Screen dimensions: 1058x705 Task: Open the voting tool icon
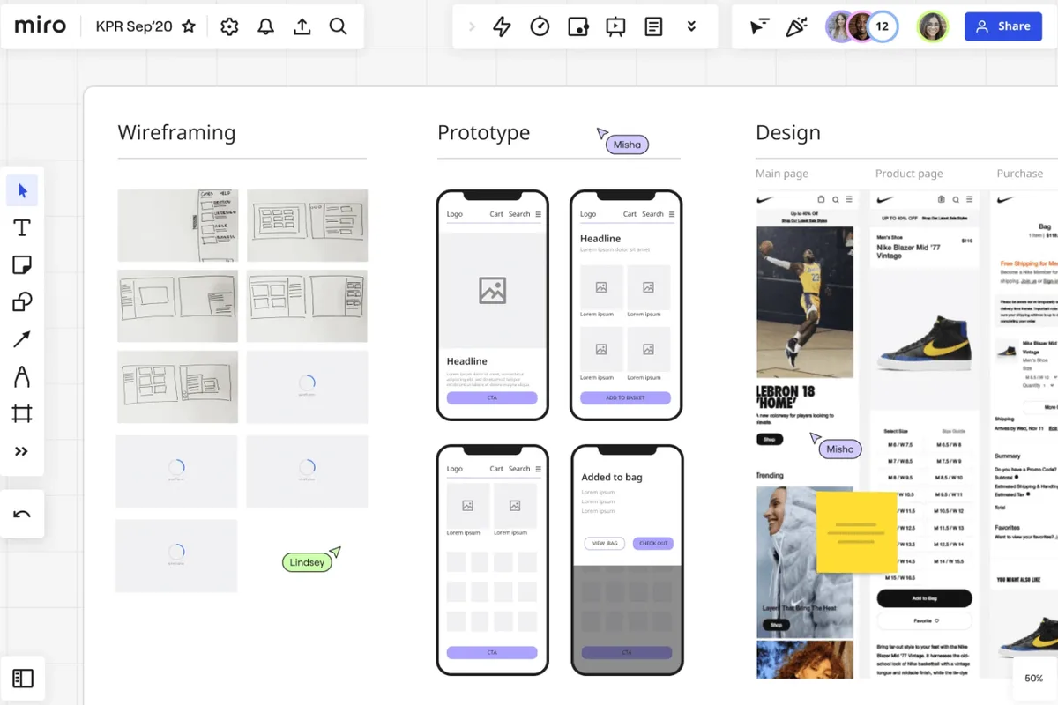click(x=577, y=27)
